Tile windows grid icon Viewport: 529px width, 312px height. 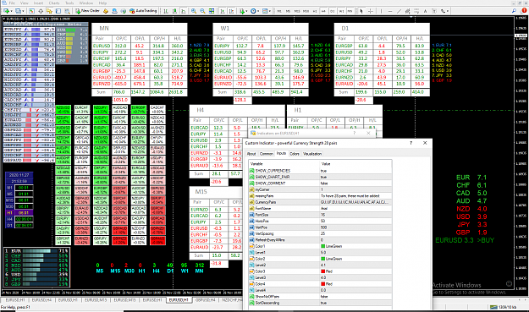212,11
